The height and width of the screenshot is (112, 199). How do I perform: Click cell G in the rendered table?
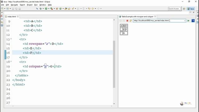[x=125, y=33]
